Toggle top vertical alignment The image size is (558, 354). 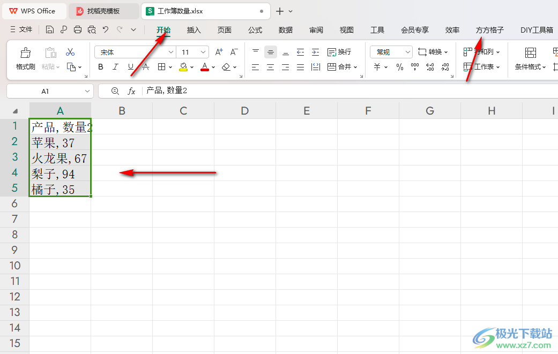tap(256, 52)
